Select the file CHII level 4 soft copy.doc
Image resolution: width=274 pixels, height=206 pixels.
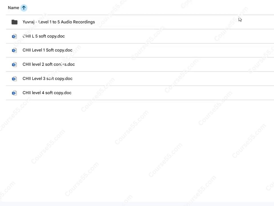[47, 93]
